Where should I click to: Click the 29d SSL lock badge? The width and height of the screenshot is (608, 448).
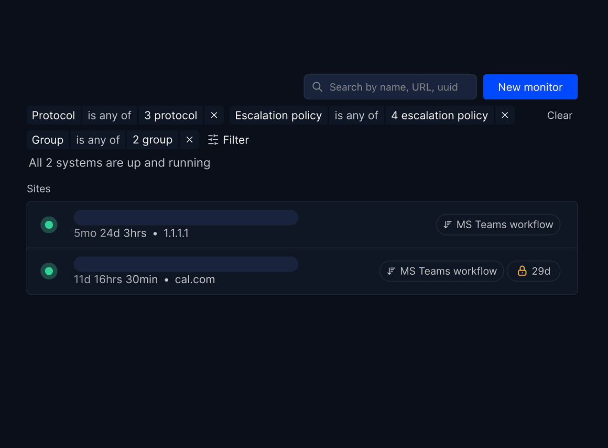[x=534, y=271]
